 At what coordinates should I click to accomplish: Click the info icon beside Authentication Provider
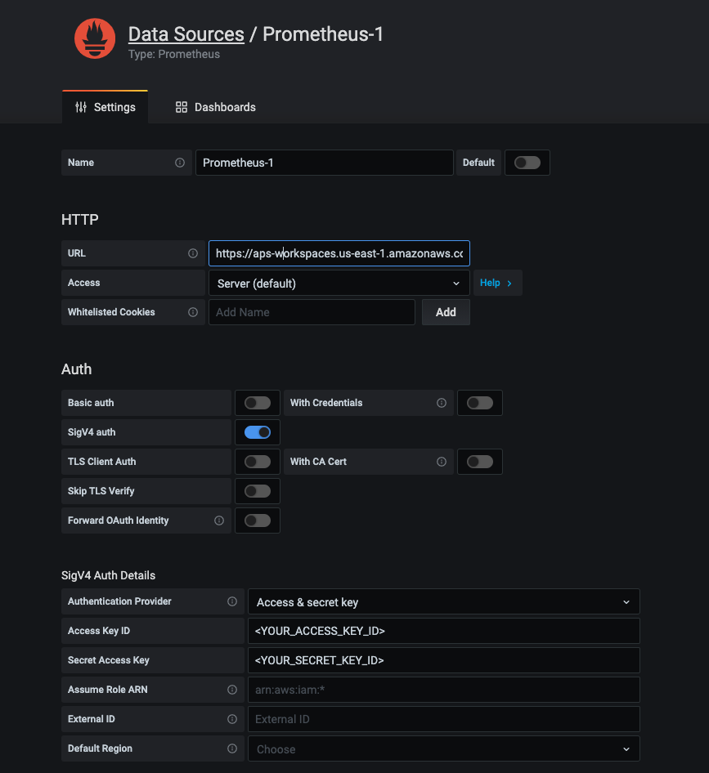(x=231, y=601)
